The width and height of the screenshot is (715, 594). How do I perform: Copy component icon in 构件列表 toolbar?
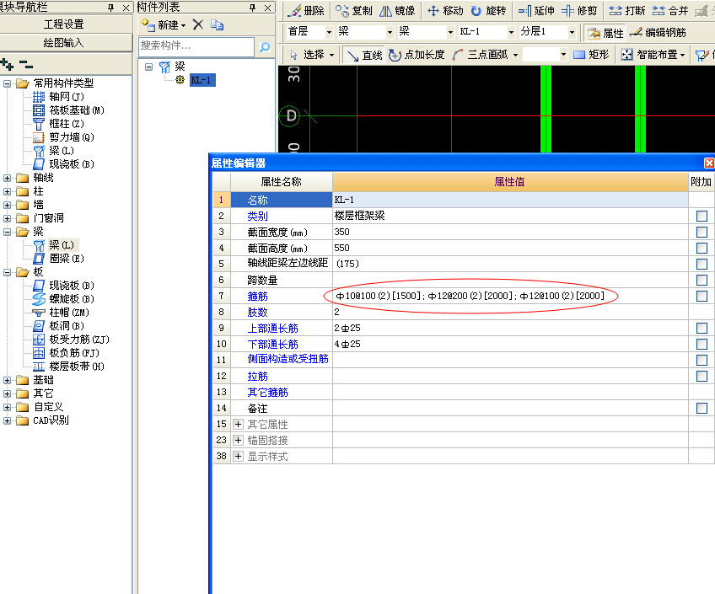pyautogui.click(x=217, y=25)
